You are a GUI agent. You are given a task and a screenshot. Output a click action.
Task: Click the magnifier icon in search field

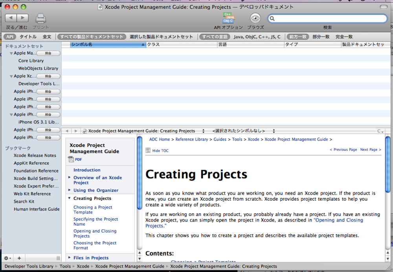pos(272,18)
